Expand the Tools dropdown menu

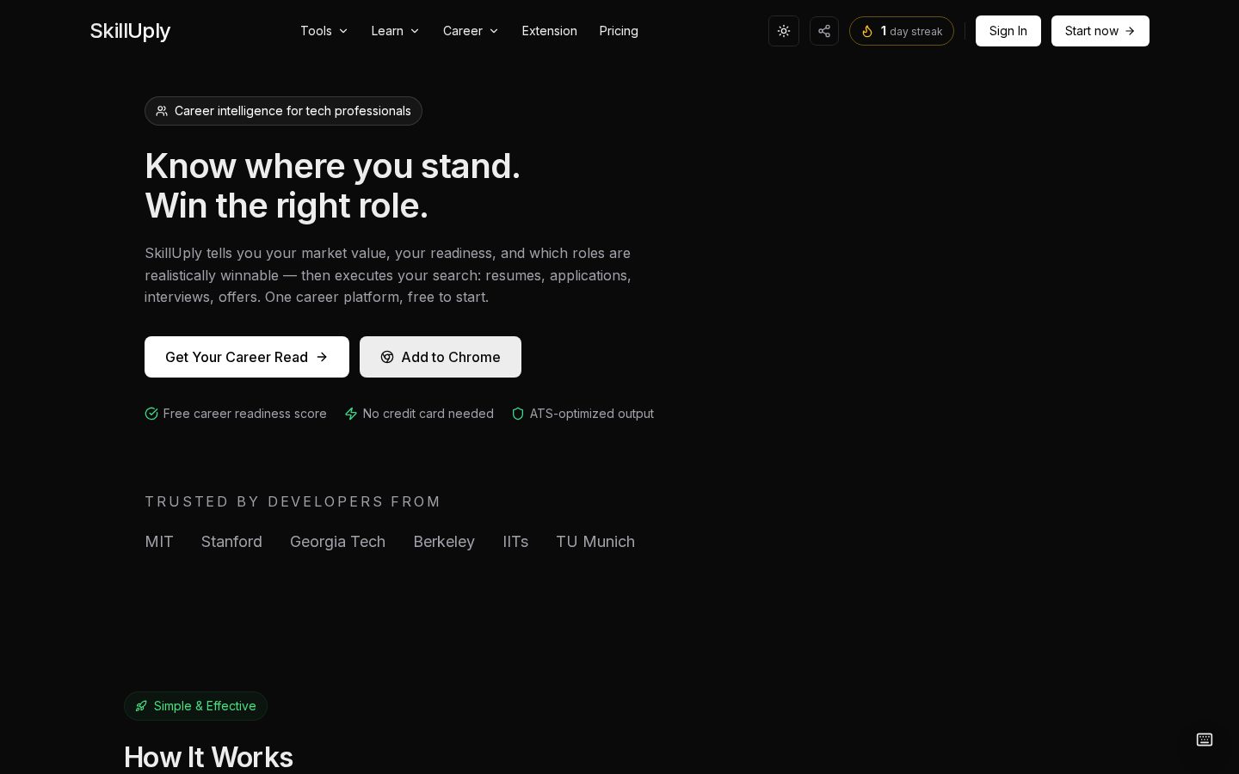click(x=324, y=31)
